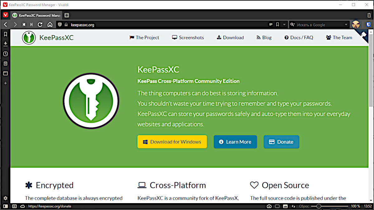Open the browser profile avatar menu

356,24
